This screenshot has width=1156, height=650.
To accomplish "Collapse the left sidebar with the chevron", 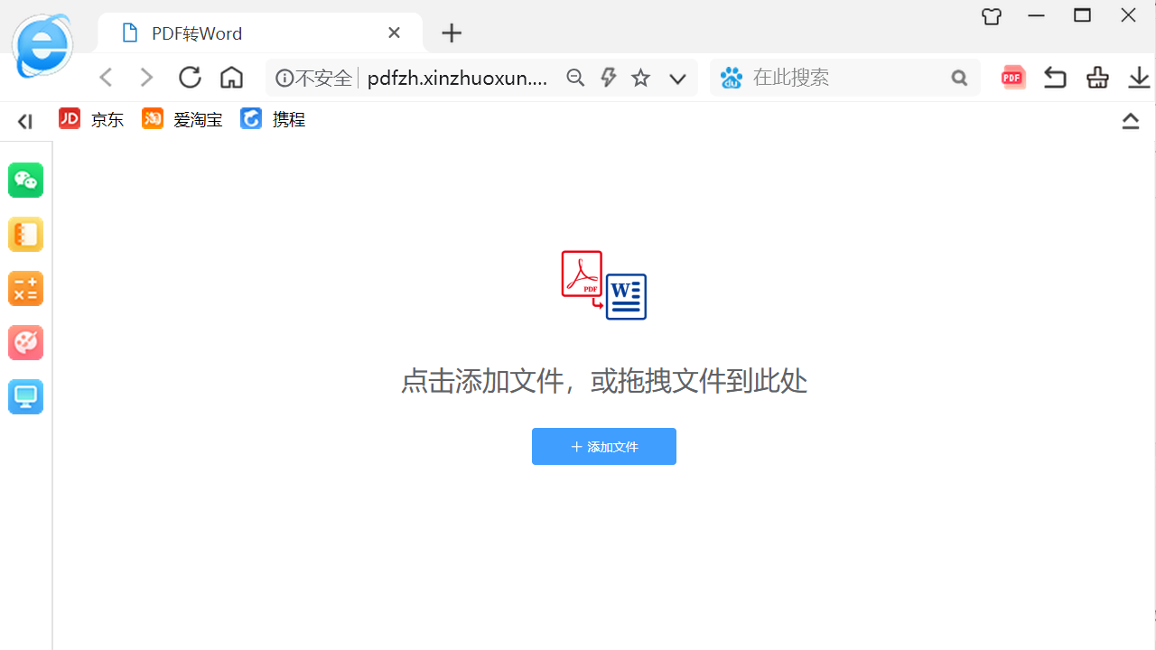I will coord(23,121).
